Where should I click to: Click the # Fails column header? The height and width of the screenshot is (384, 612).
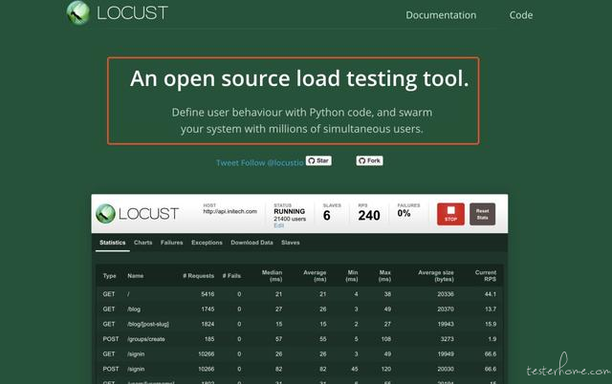(231, 276)
